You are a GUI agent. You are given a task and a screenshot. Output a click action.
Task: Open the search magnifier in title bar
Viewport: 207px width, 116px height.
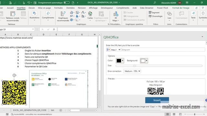[155, 3]
